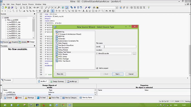Collapse the alu4bit tree node
This screenshot has height=107, width=191.
coord(3,18)
